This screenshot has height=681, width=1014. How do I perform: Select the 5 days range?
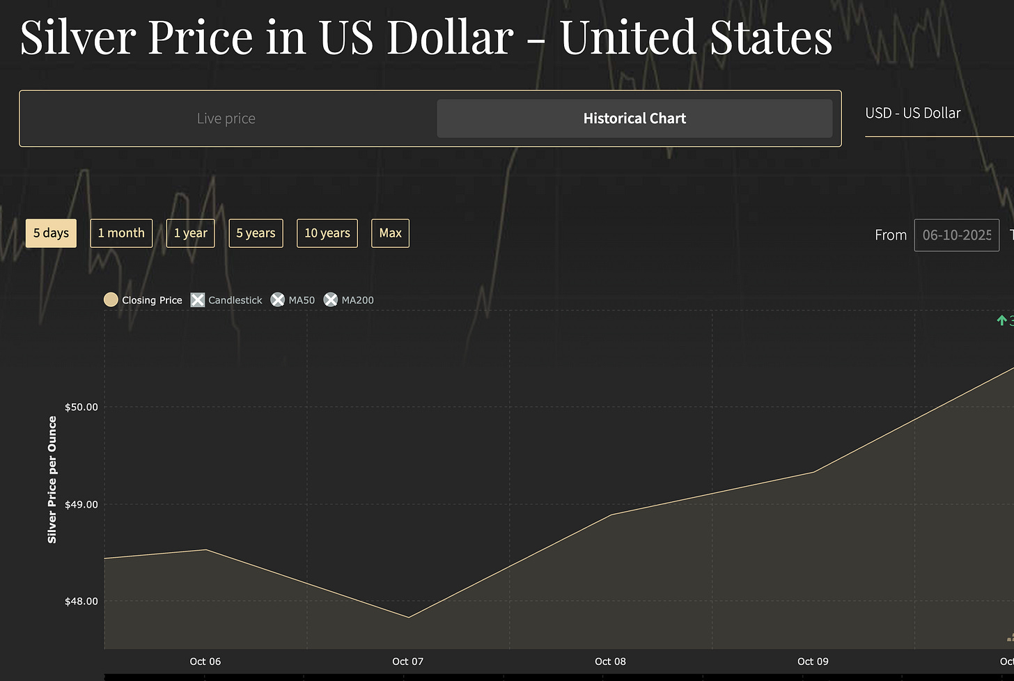tap(51, 233)
